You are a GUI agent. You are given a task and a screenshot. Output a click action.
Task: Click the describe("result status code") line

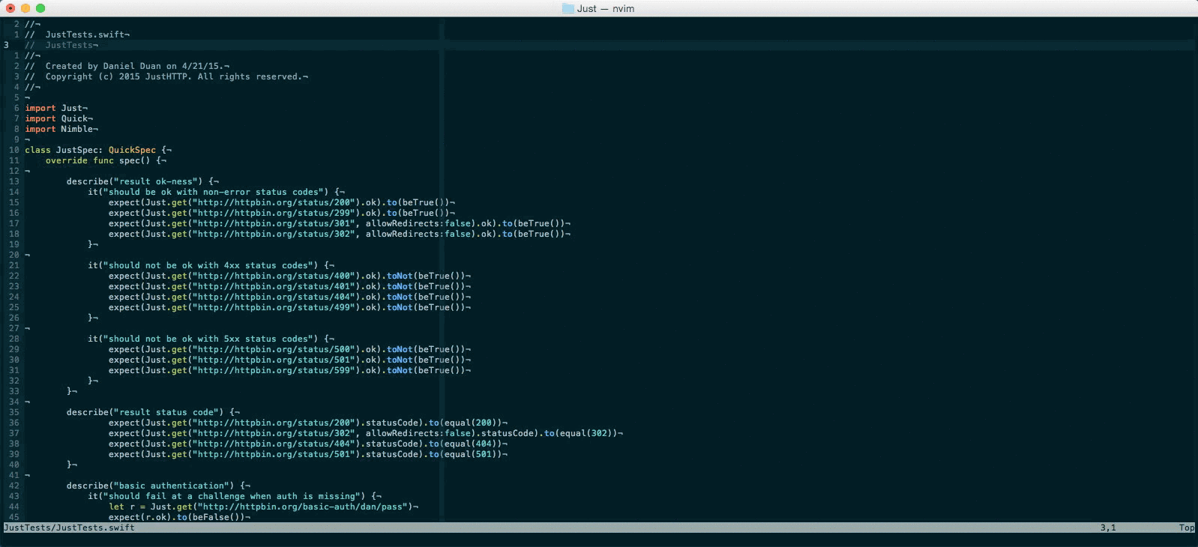pyautogui.click(x=153, y=412)
